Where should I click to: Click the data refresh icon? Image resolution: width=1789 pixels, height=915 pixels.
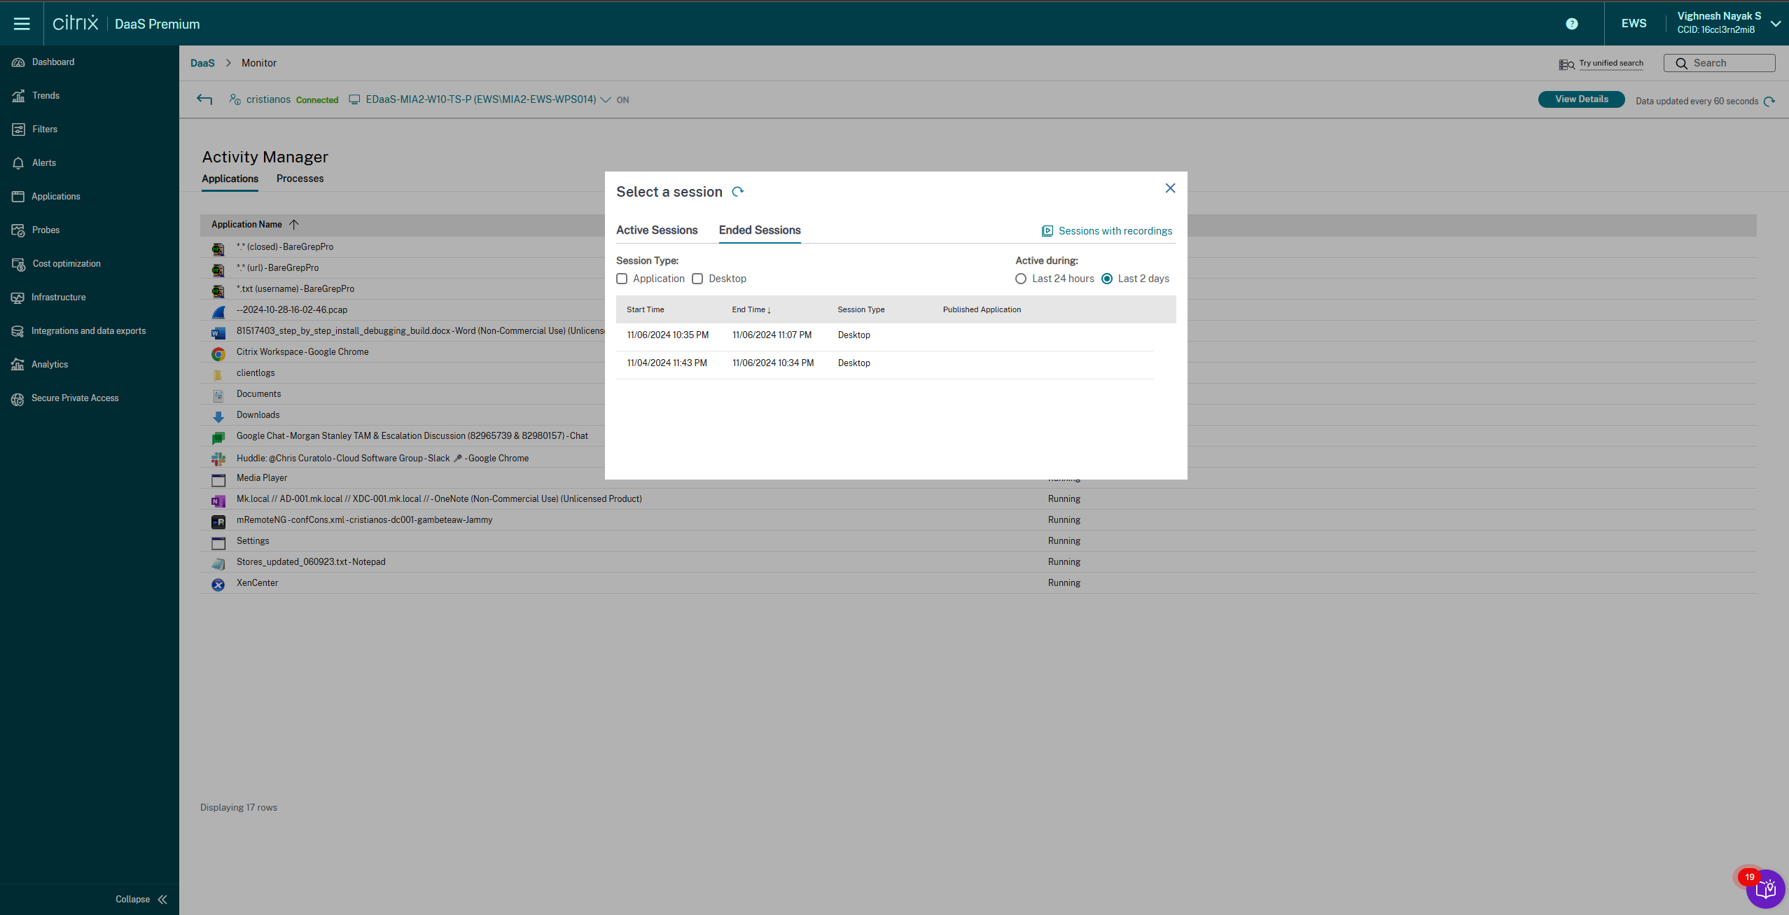(1769, 101)
